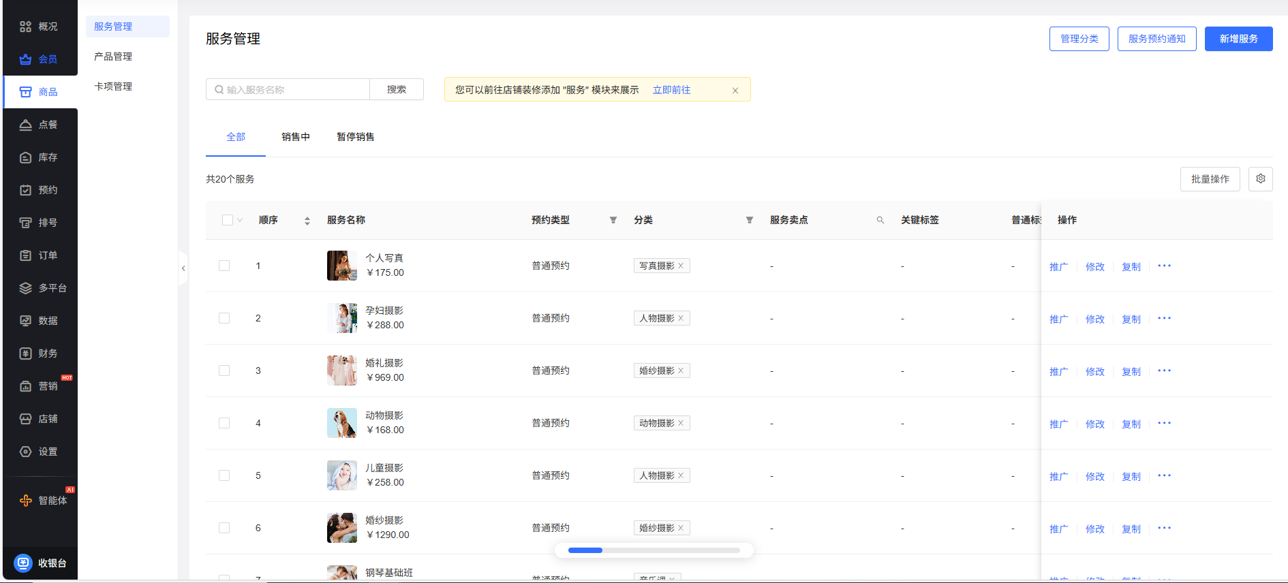Check the 儿童摄影 row checkbox
The height and width of the screenshot is (583, 1288).
[x=224, y=475]
